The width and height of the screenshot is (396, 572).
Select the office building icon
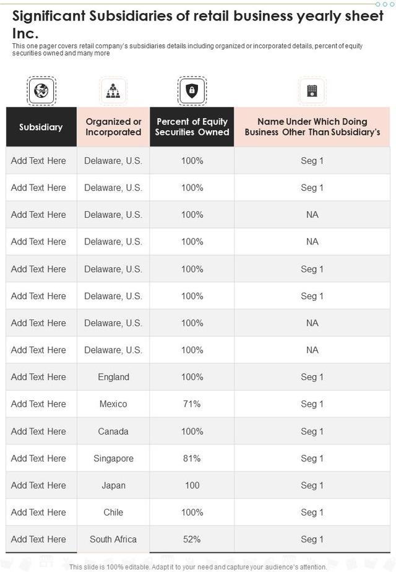(312, 91)
